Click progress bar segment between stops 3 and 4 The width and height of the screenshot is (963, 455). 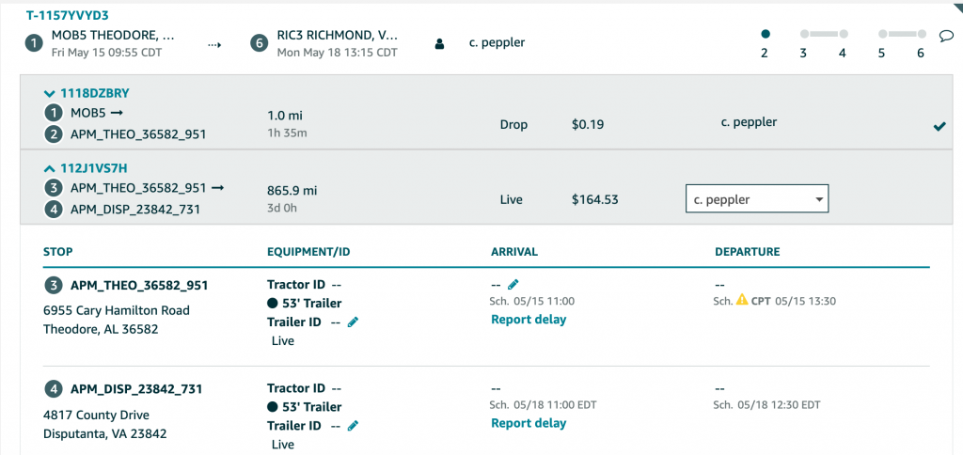pos(824,34)
